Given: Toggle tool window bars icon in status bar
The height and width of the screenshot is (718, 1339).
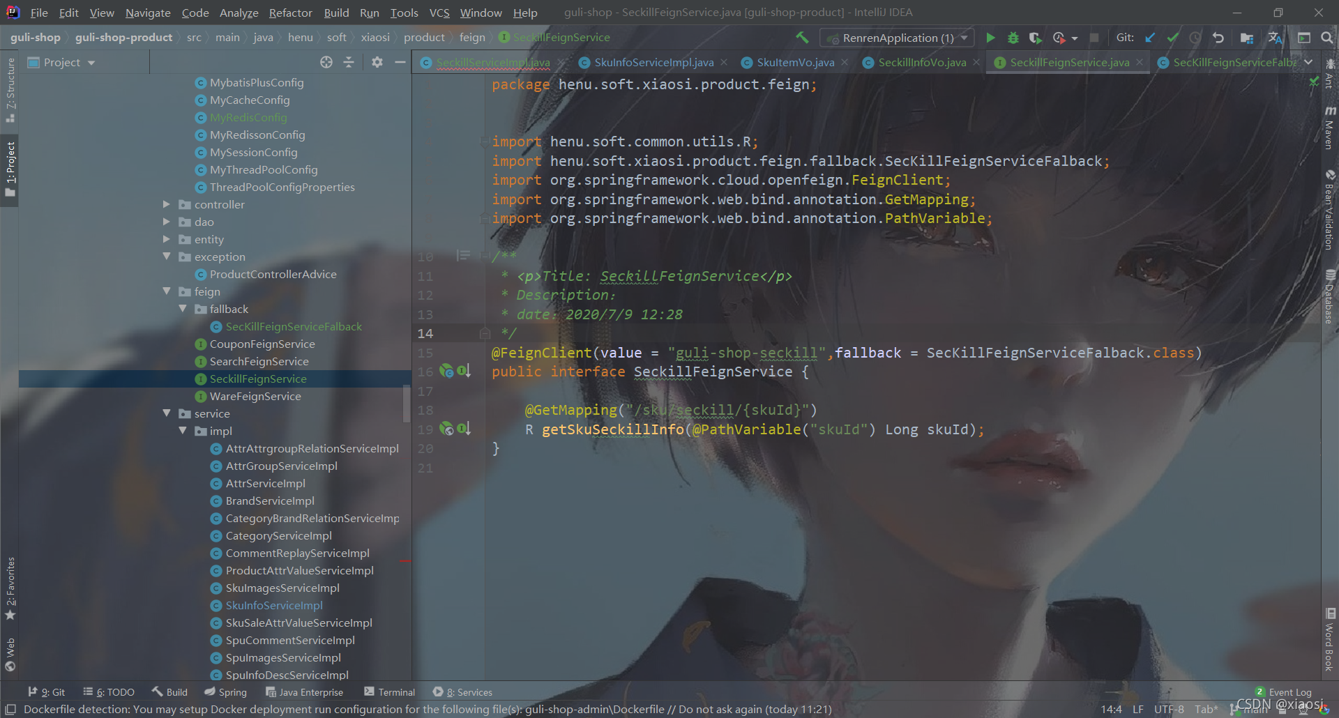Looking at the screenshot, I should [x=10, y=710].
